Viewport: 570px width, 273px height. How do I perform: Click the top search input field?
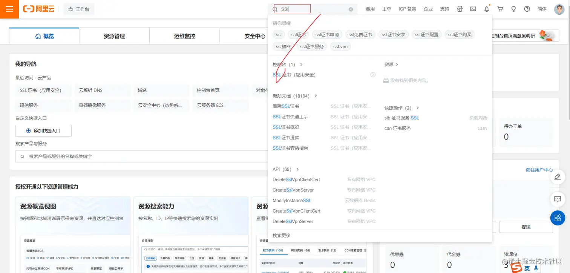[313, 9]
